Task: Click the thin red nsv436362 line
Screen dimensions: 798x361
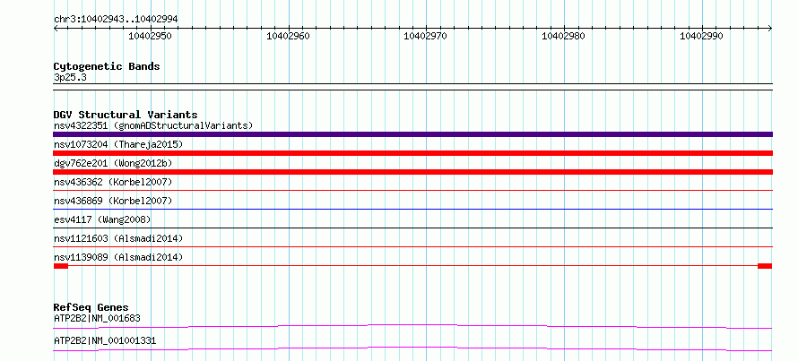Action: 412,190
